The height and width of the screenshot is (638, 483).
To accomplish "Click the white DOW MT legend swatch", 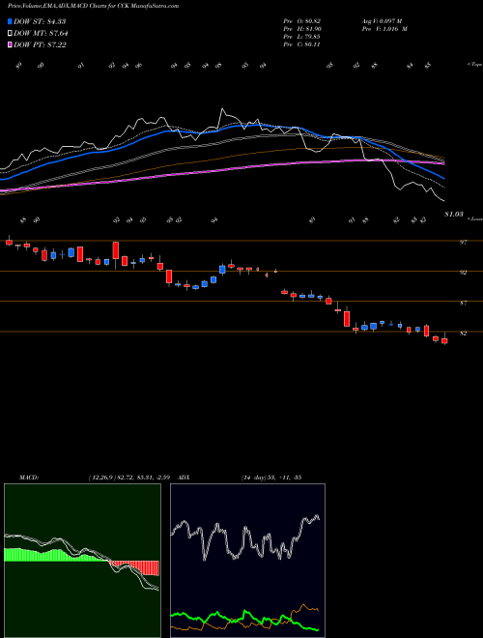I will pyautogui.click(x=10, y=34).
